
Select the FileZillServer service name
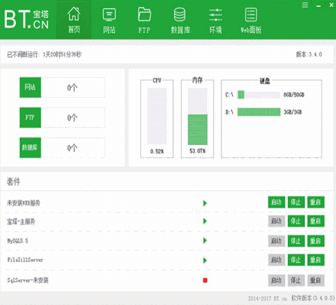25,260
